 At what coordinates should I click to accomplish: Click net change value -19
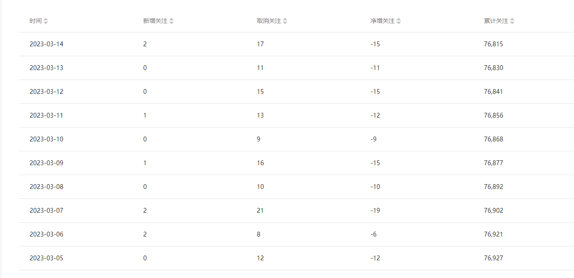tap(375, 211)
